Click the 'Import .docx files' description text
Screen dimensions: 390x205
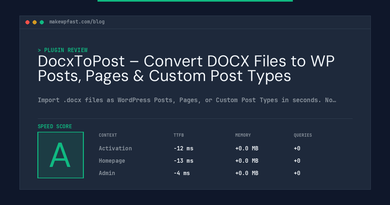point(187,100)
